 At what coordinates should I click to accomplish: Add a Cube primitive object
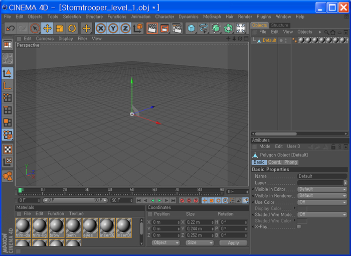point(191,29)
